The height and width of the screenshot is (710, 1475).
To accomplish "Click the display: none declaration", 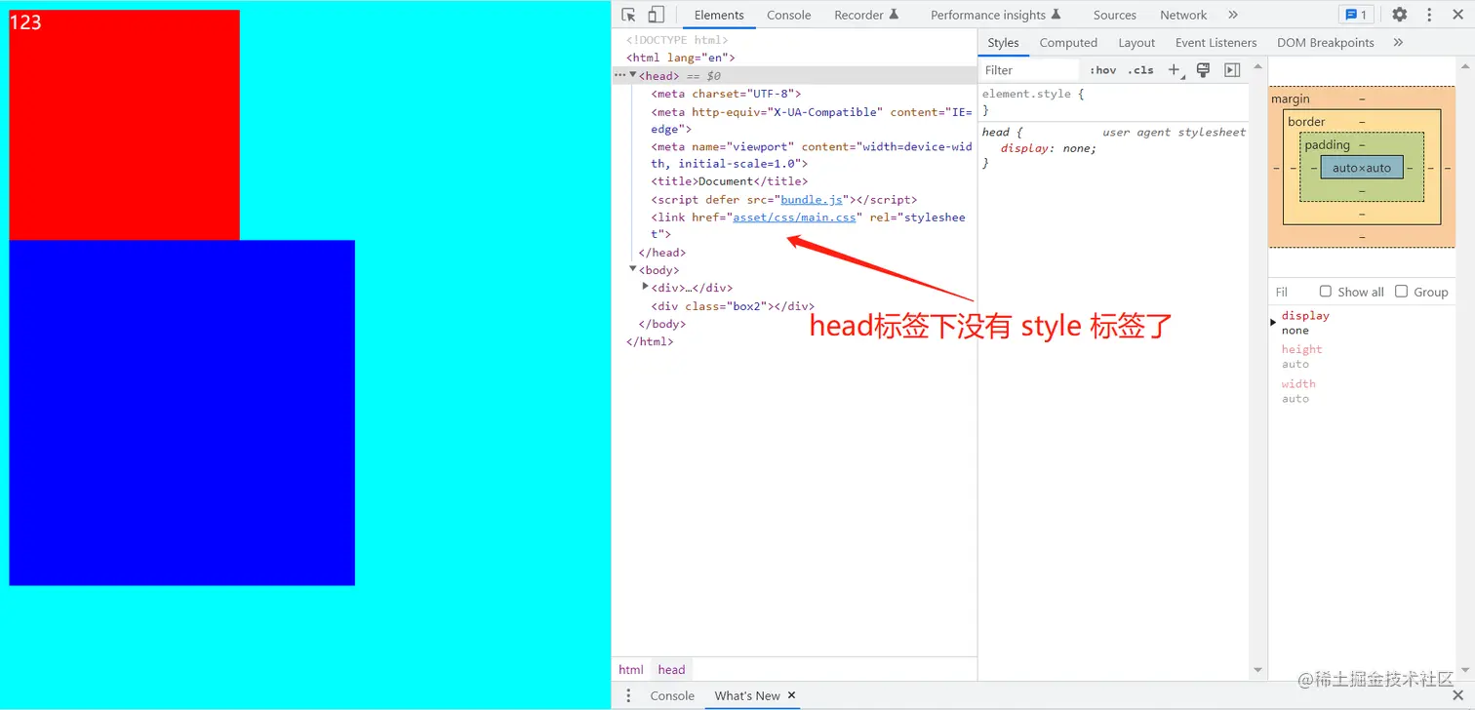I will pos(1048,148).
